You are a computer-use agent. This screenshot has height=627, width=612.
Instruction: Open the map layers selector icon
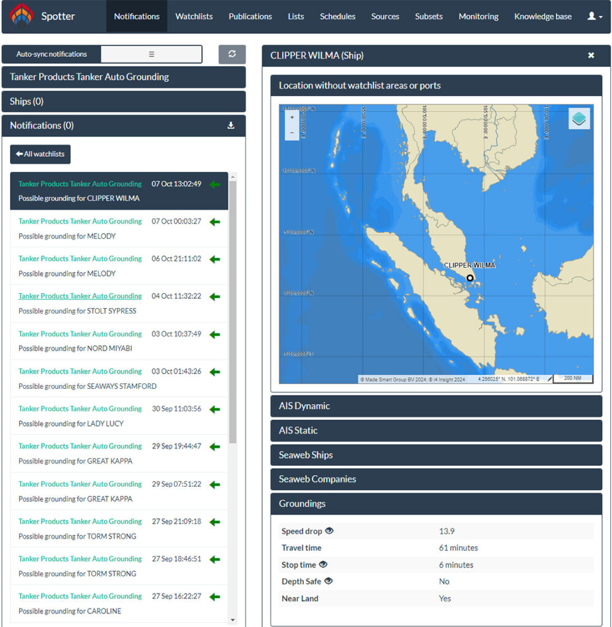[579, 119]
